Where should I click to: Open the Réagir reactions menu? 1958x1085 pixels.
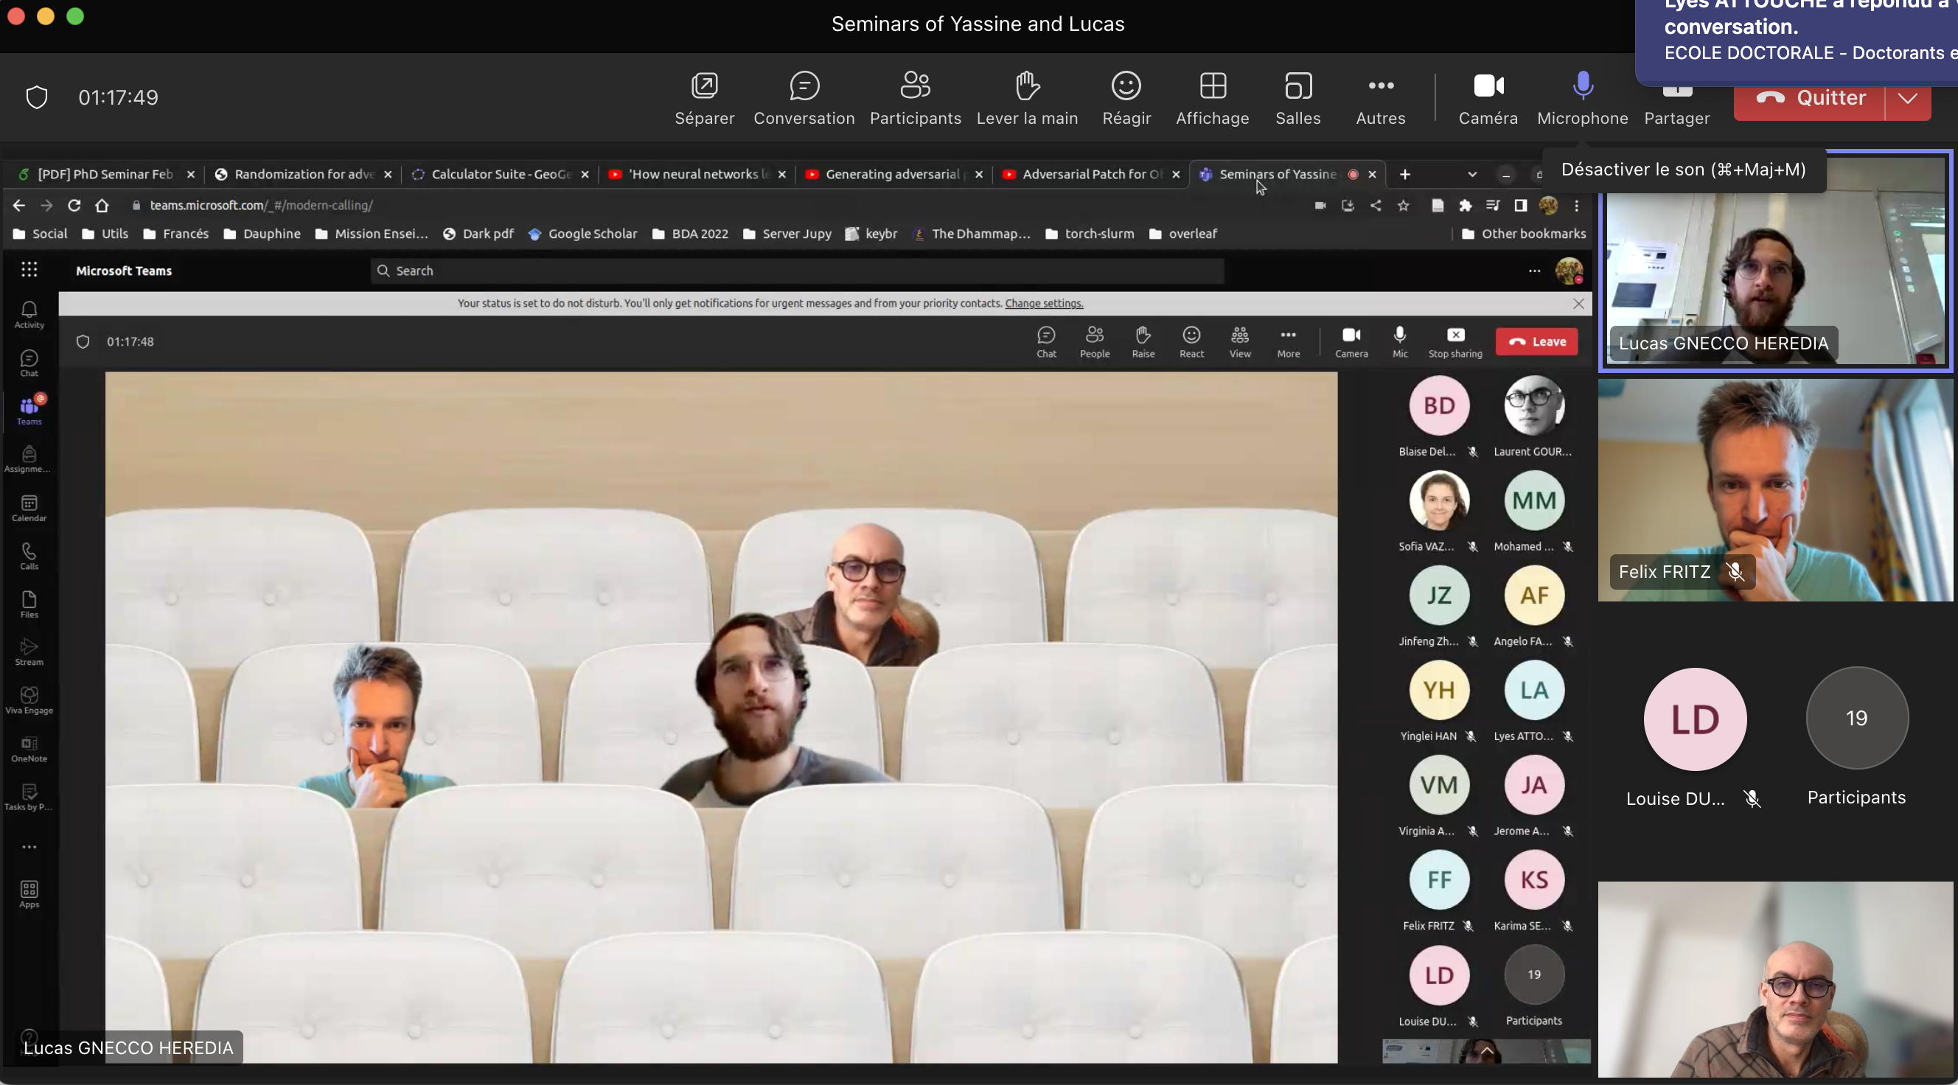[x=1126, y=99]
